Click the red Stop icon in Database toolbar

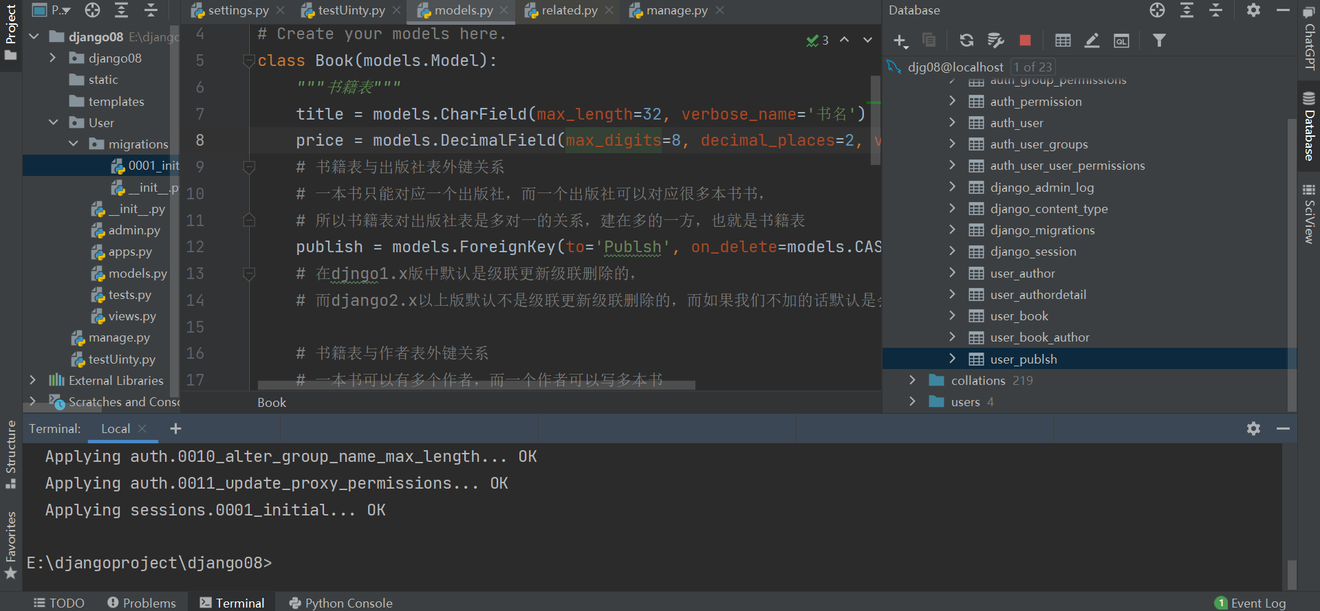point(1025,41)
